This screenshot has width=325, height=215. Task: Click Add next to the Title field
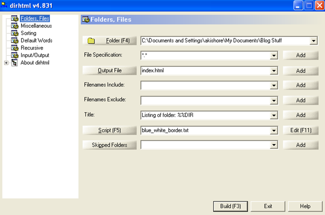point(301,115)
